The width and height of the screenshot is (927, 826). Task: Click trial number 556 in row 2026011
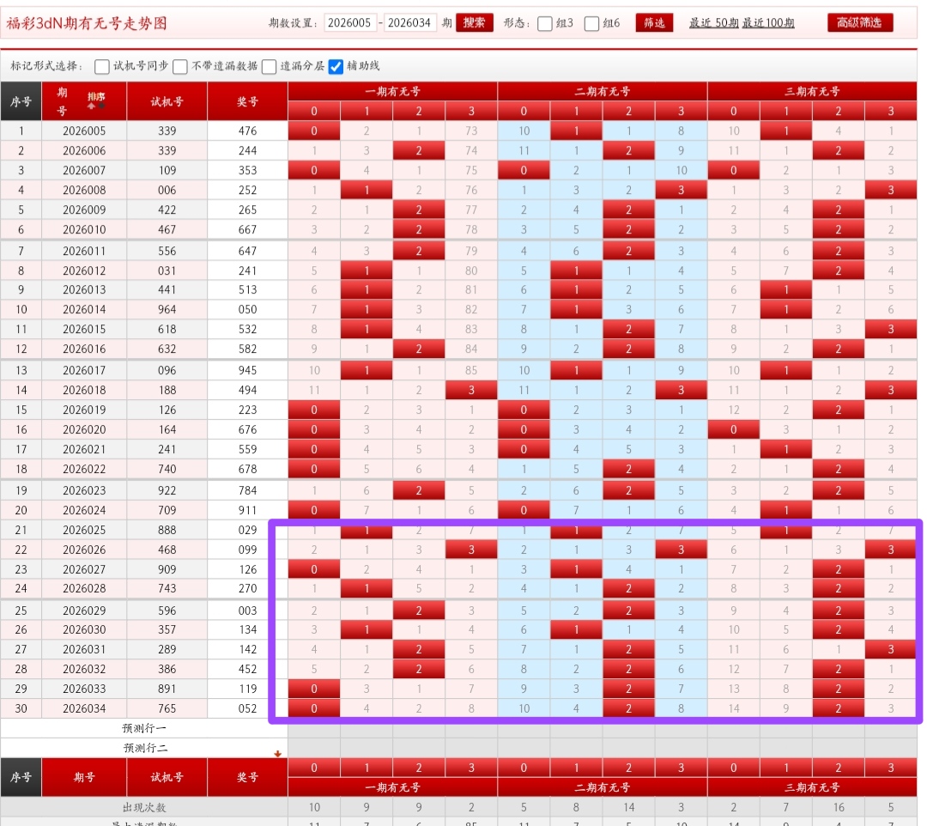tap(167, 252)
